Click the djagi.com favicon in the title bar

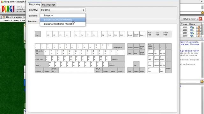click(x=2, y=2)
